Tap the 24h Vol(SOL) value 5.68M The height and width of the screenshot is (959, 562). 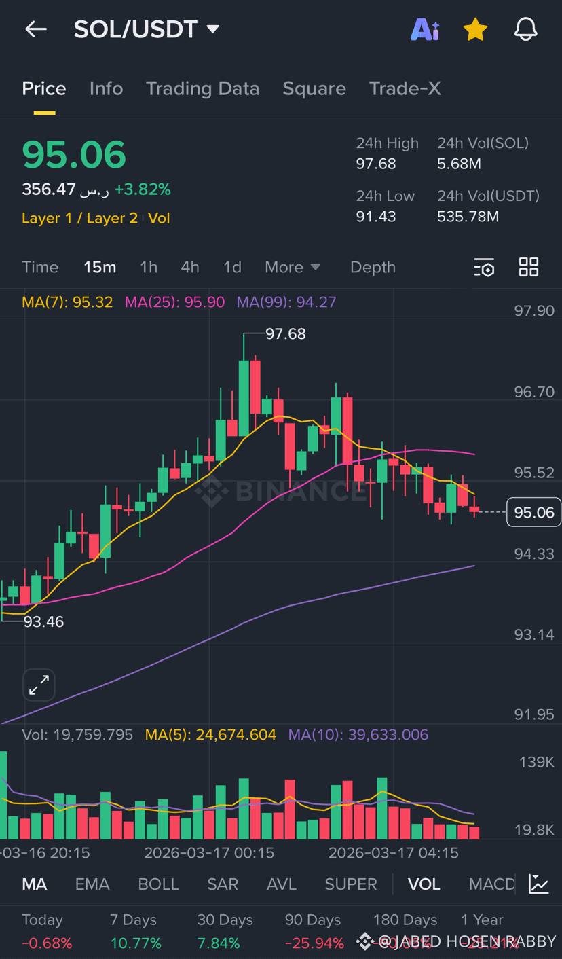[460, 164]
